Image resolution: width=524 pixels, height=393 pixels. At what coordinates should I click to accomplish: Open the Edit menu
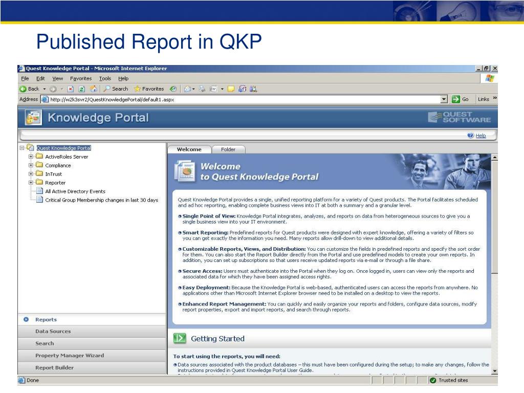click(x=40, y=78)
